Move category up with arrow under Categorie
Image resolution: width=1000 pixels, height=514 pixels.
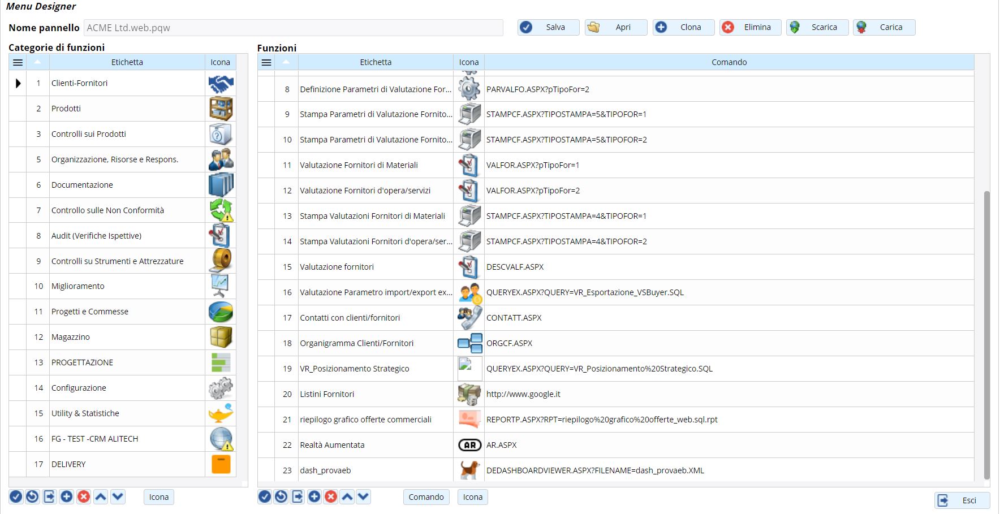click(101, 496)
